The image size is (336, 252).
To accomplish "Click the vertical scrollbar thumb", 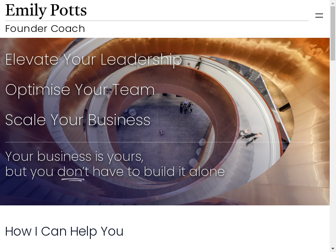I will [333, 33].
